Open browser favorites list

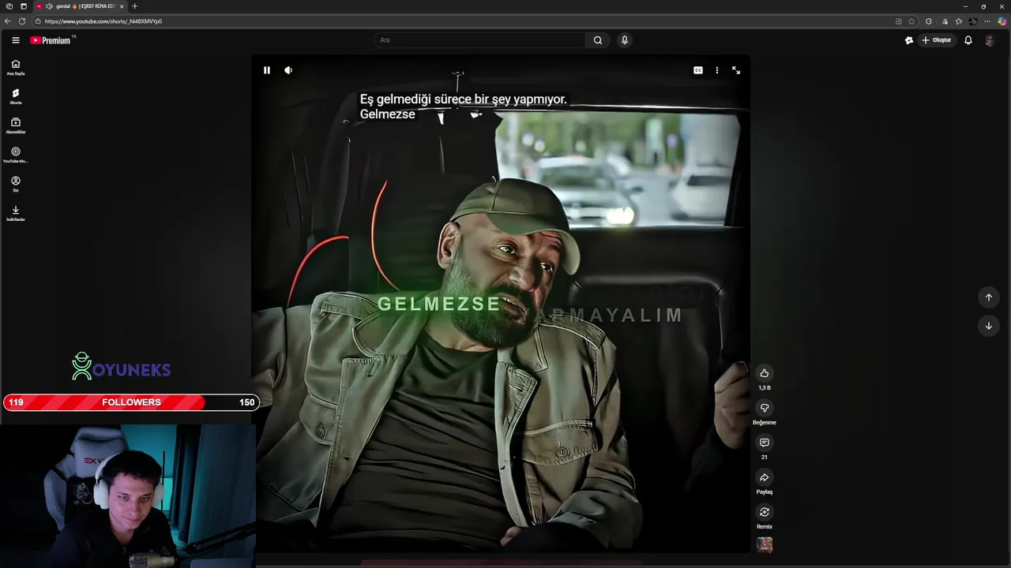pos(959,21)
